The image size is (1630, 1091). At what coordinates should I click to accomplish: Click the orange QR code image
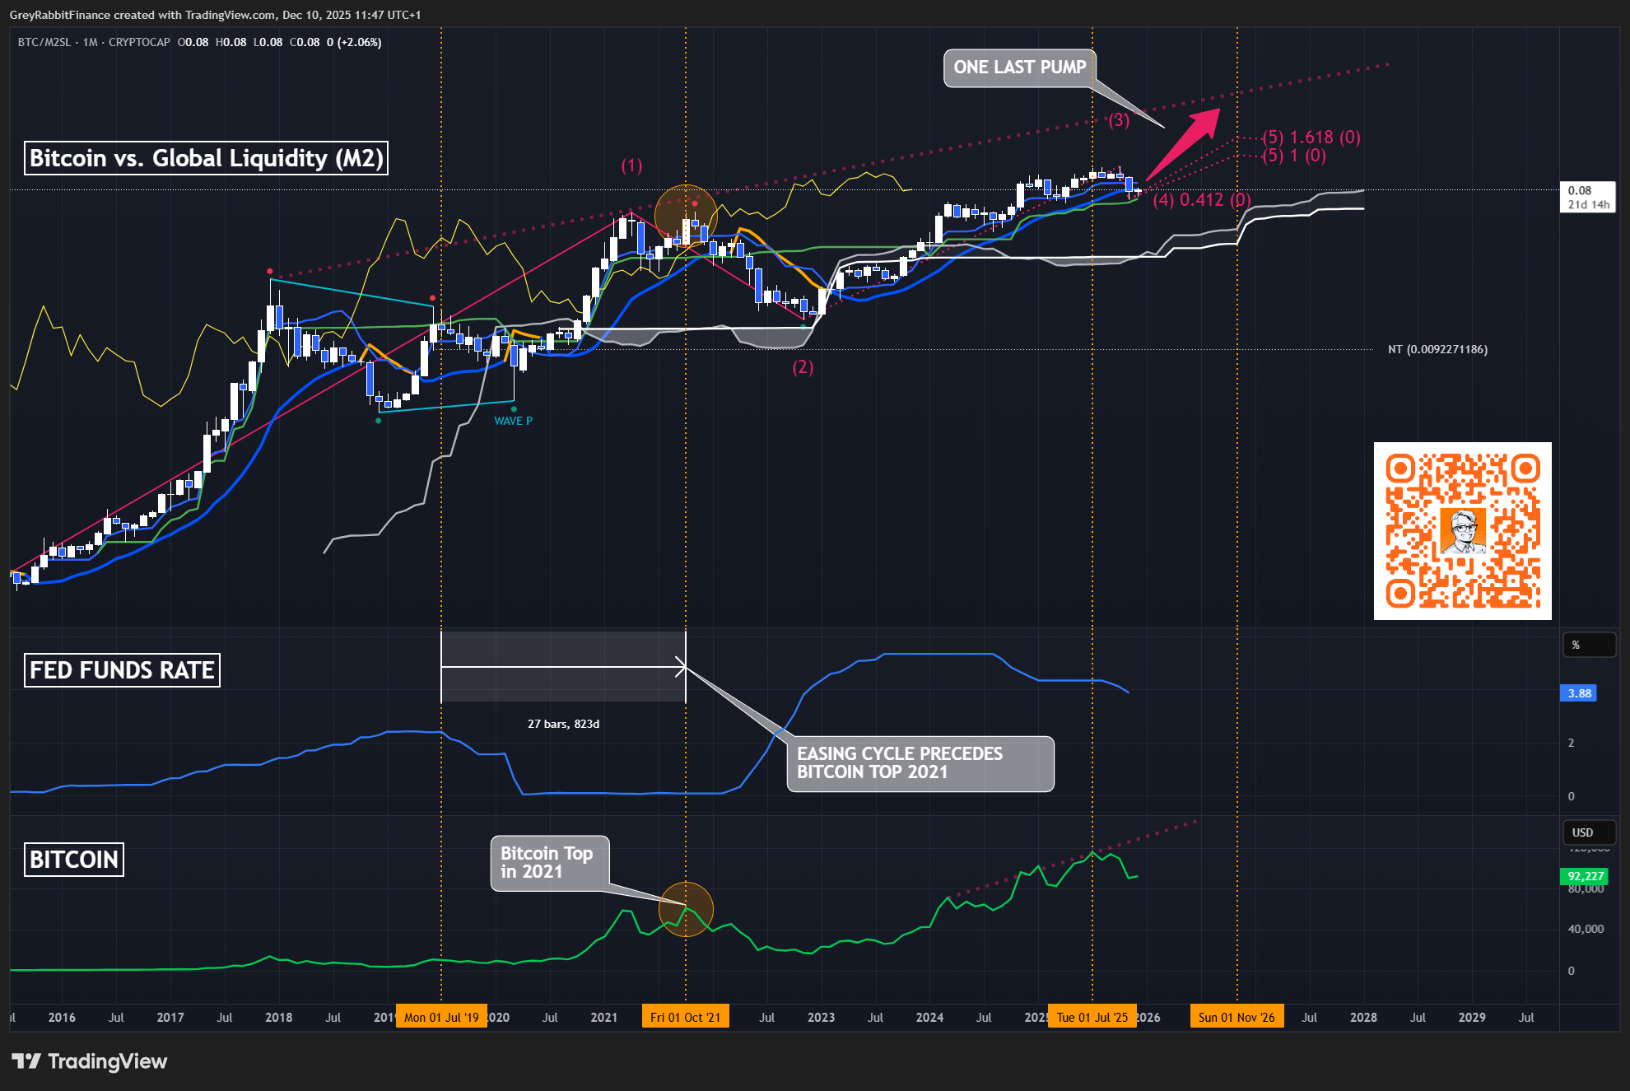(x=1462, y=531)
